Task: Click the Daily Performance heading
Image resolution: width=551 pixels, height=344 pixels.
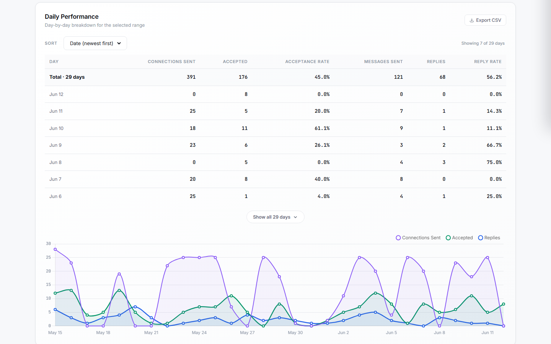Action: [72, 16]
